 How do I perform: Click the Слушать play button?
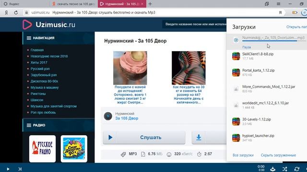144,138
